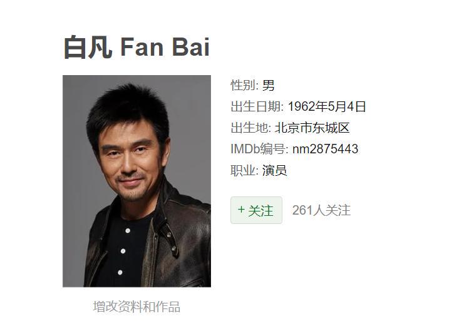Select the IMDb number nm2875443
The height and width of the screenshot is (336, 464).
(x=325, y=149)
